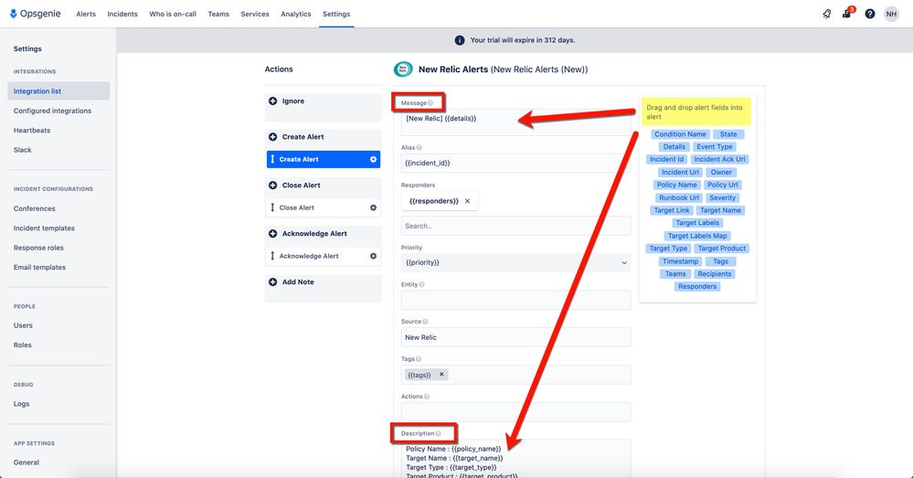
Task: Open Slack in sidebar
Action: (x=23, y=150)
